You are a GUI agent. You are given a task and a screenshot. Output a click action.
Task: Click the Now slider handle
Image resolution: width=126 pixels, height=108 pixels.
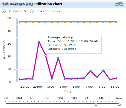pyautogui.click(x=119, y=104)
